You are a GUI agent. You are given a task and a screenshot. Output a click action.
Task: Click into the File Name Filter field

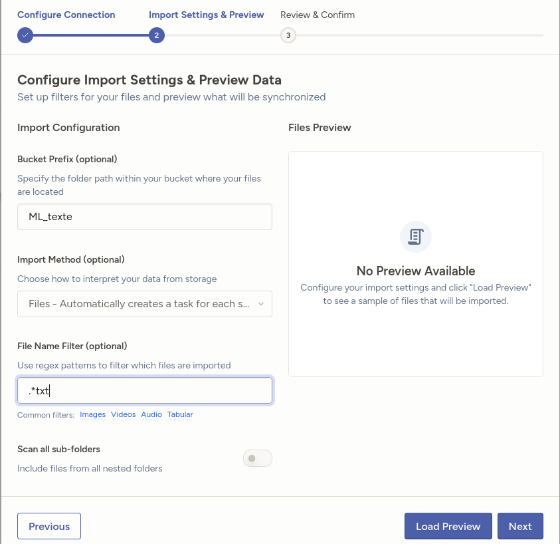pos(144,391)
